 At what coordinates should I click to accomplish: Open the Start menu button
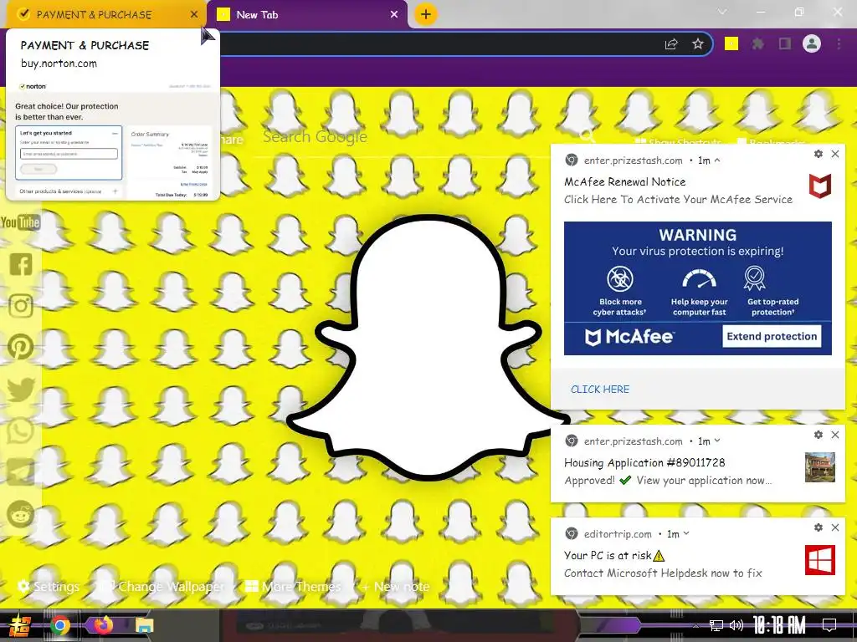click(x=19, y=625)
